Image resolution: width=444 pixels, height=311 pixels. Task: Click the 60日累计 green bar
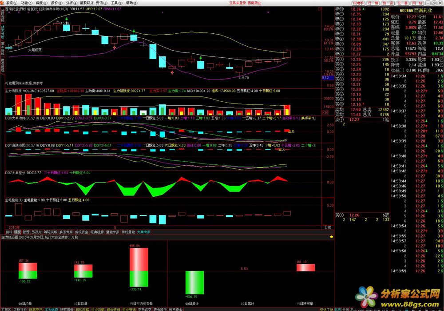(194, 283)
